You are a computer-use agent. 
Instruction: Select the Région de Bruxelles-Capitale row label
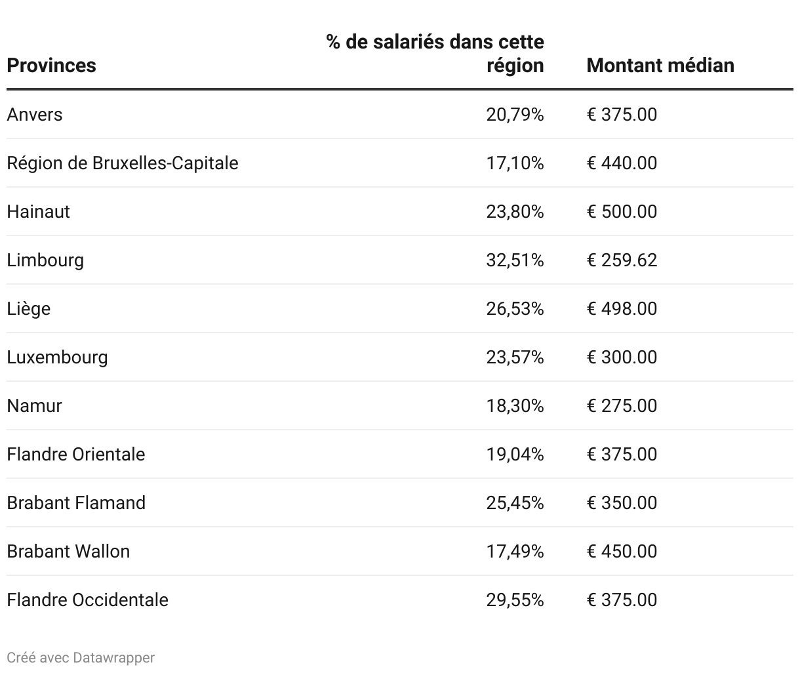[123, 163]
